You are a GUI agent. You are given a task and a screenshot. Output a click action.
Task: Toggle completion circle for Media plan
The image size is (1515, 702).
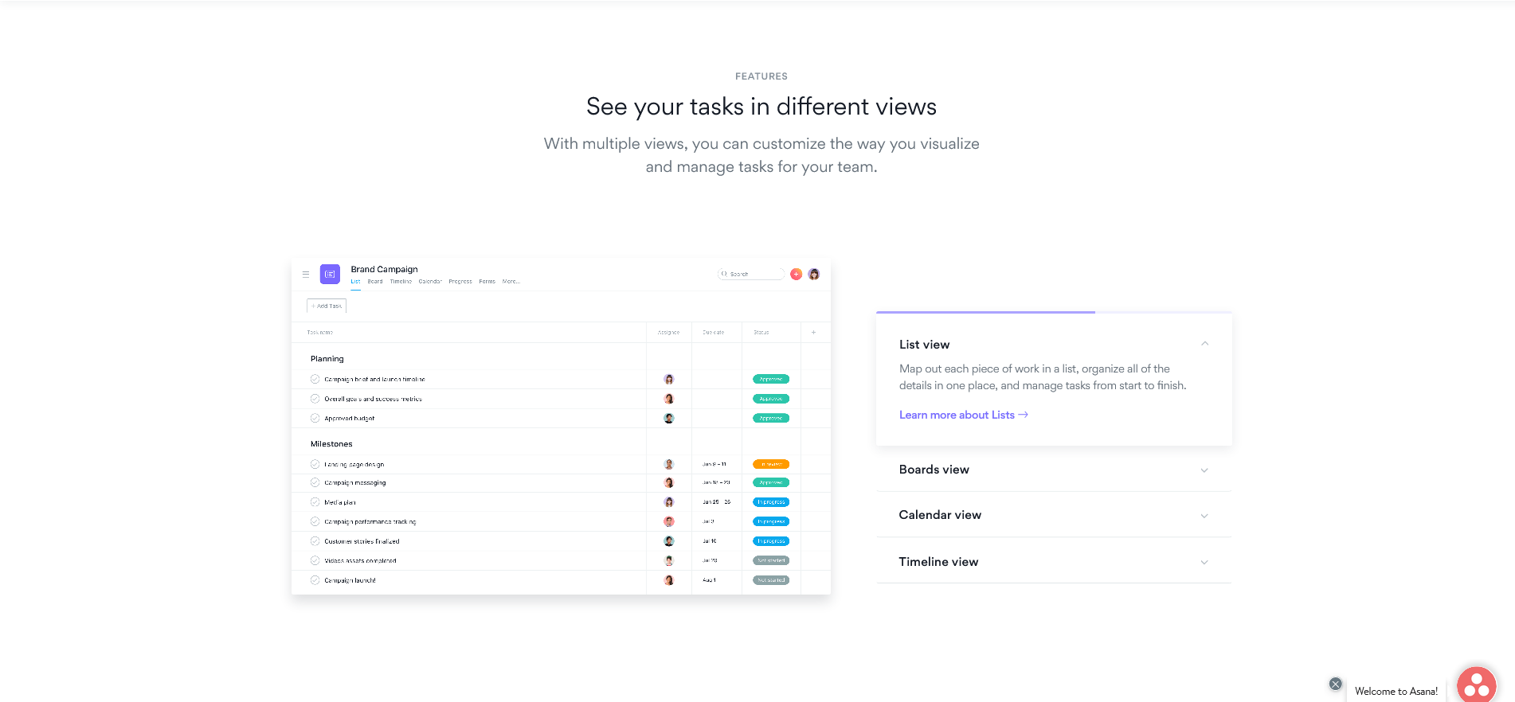pos(315,502)
